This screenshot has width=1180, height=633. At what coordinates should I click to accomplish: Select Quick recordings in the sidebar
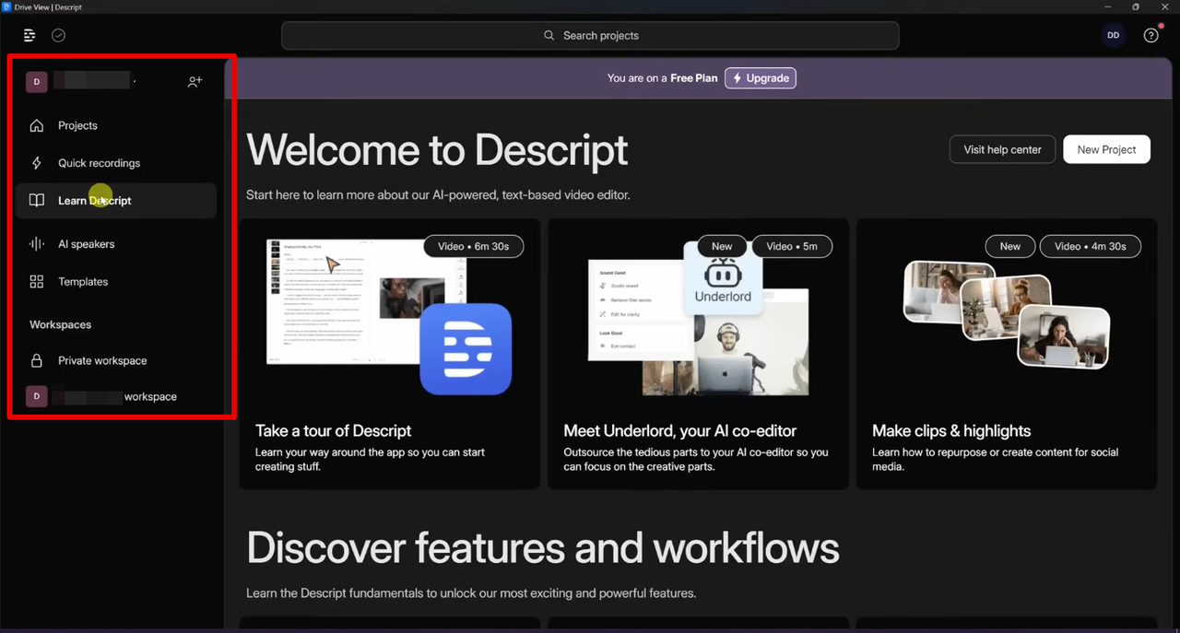coord(99,163)
